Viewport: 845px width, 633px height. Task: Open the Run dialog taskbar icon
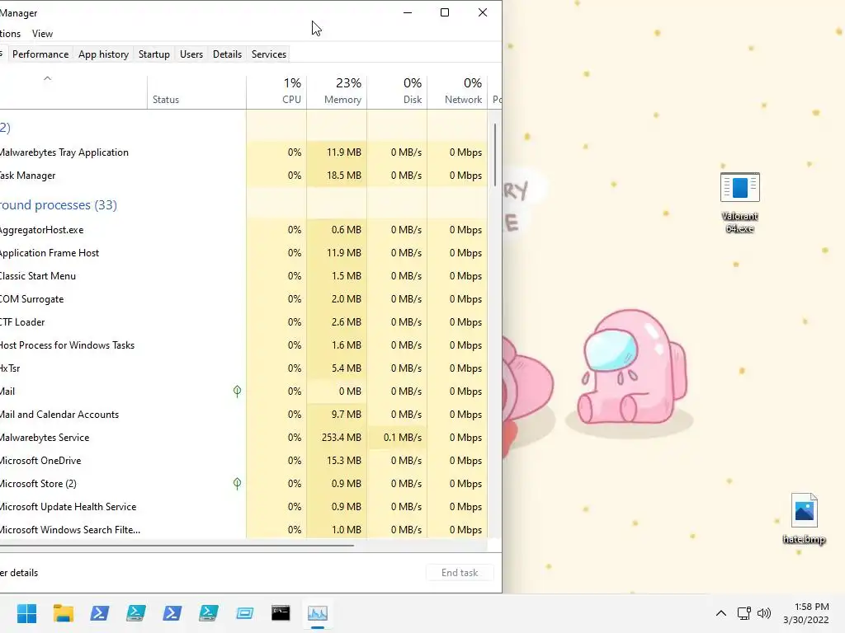click(244, 613)
